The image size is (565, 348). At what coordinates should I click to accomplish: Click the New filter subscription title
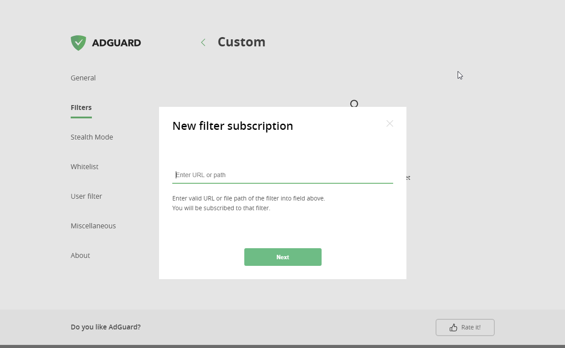click(232, 126)
